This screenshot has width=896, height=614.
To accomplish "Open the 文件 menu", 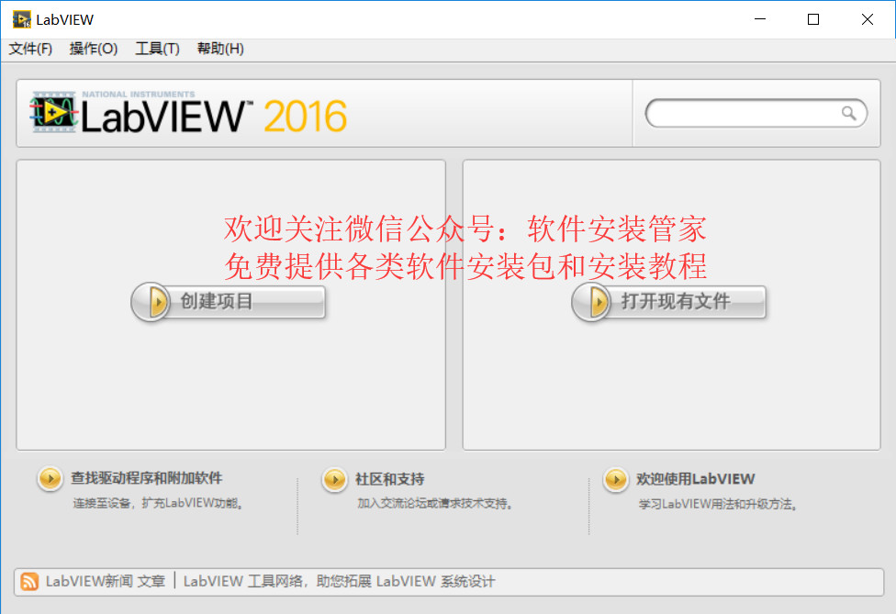I will click(29, 49).
